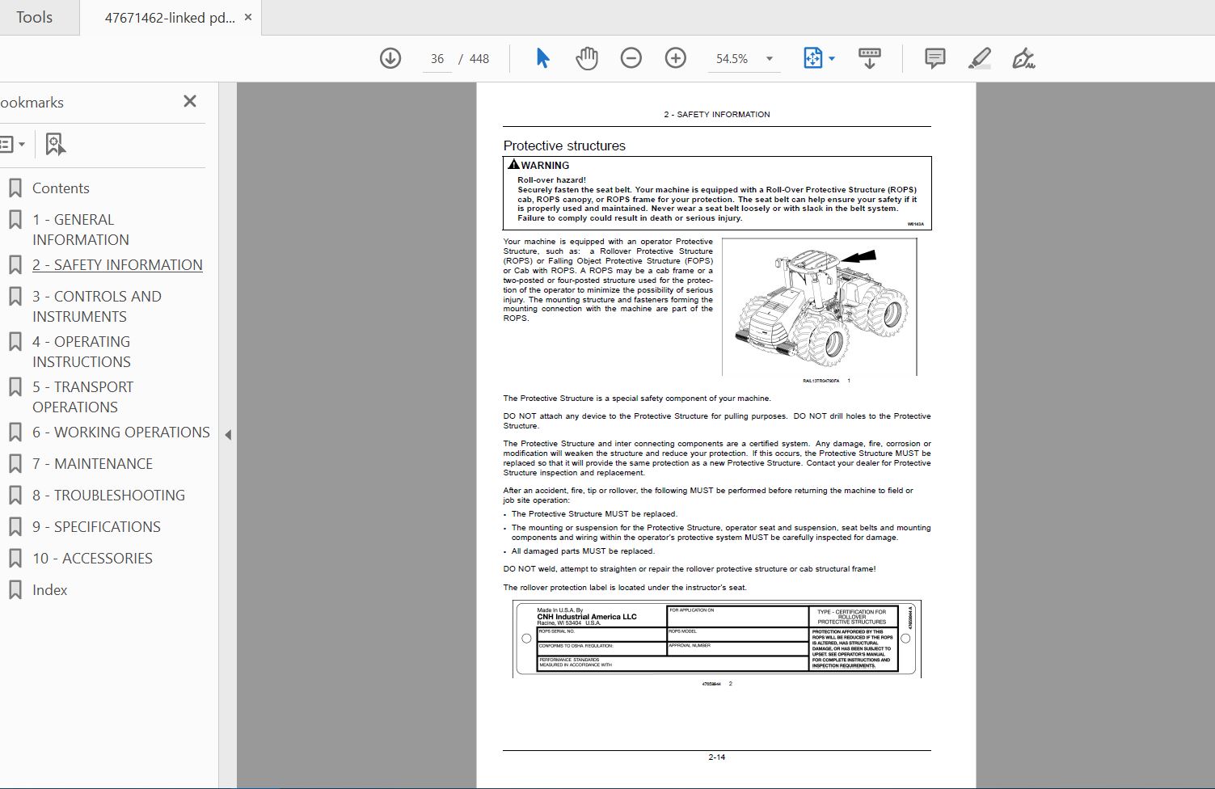Zoom out with the minus icon
Screen dimensions: 1215x789
click(x=631, y=58)
